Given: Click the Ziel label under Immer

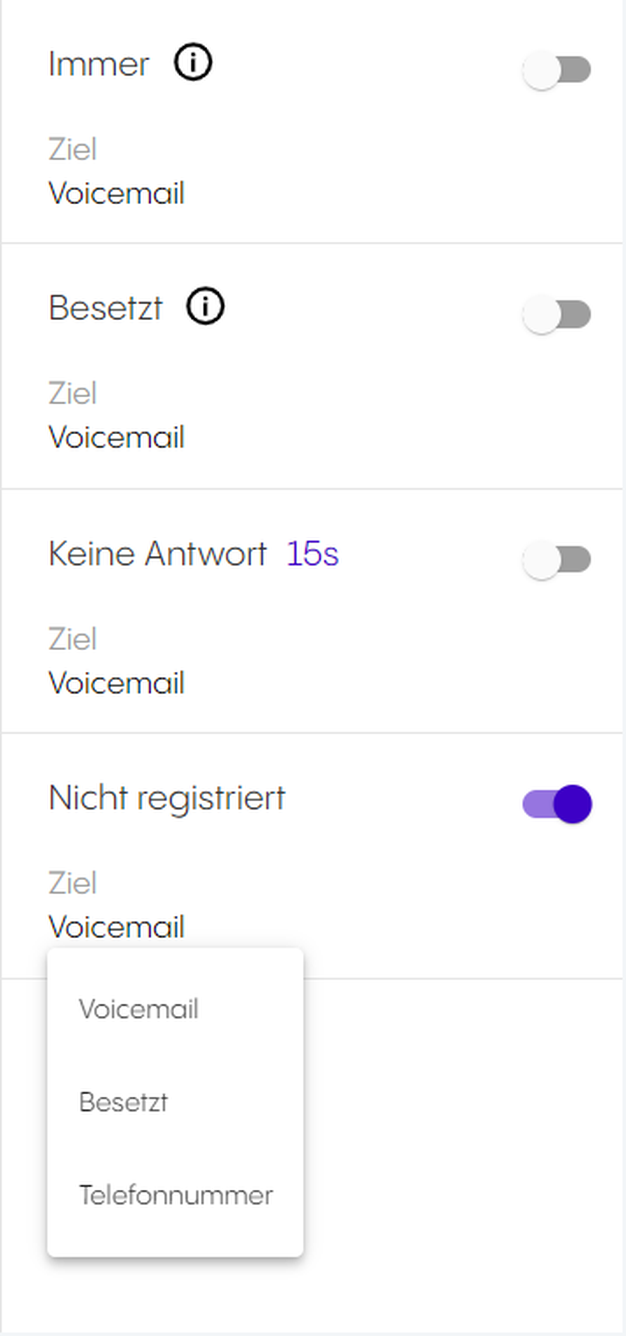Looking at the screenshot, I should coord(73,149).
